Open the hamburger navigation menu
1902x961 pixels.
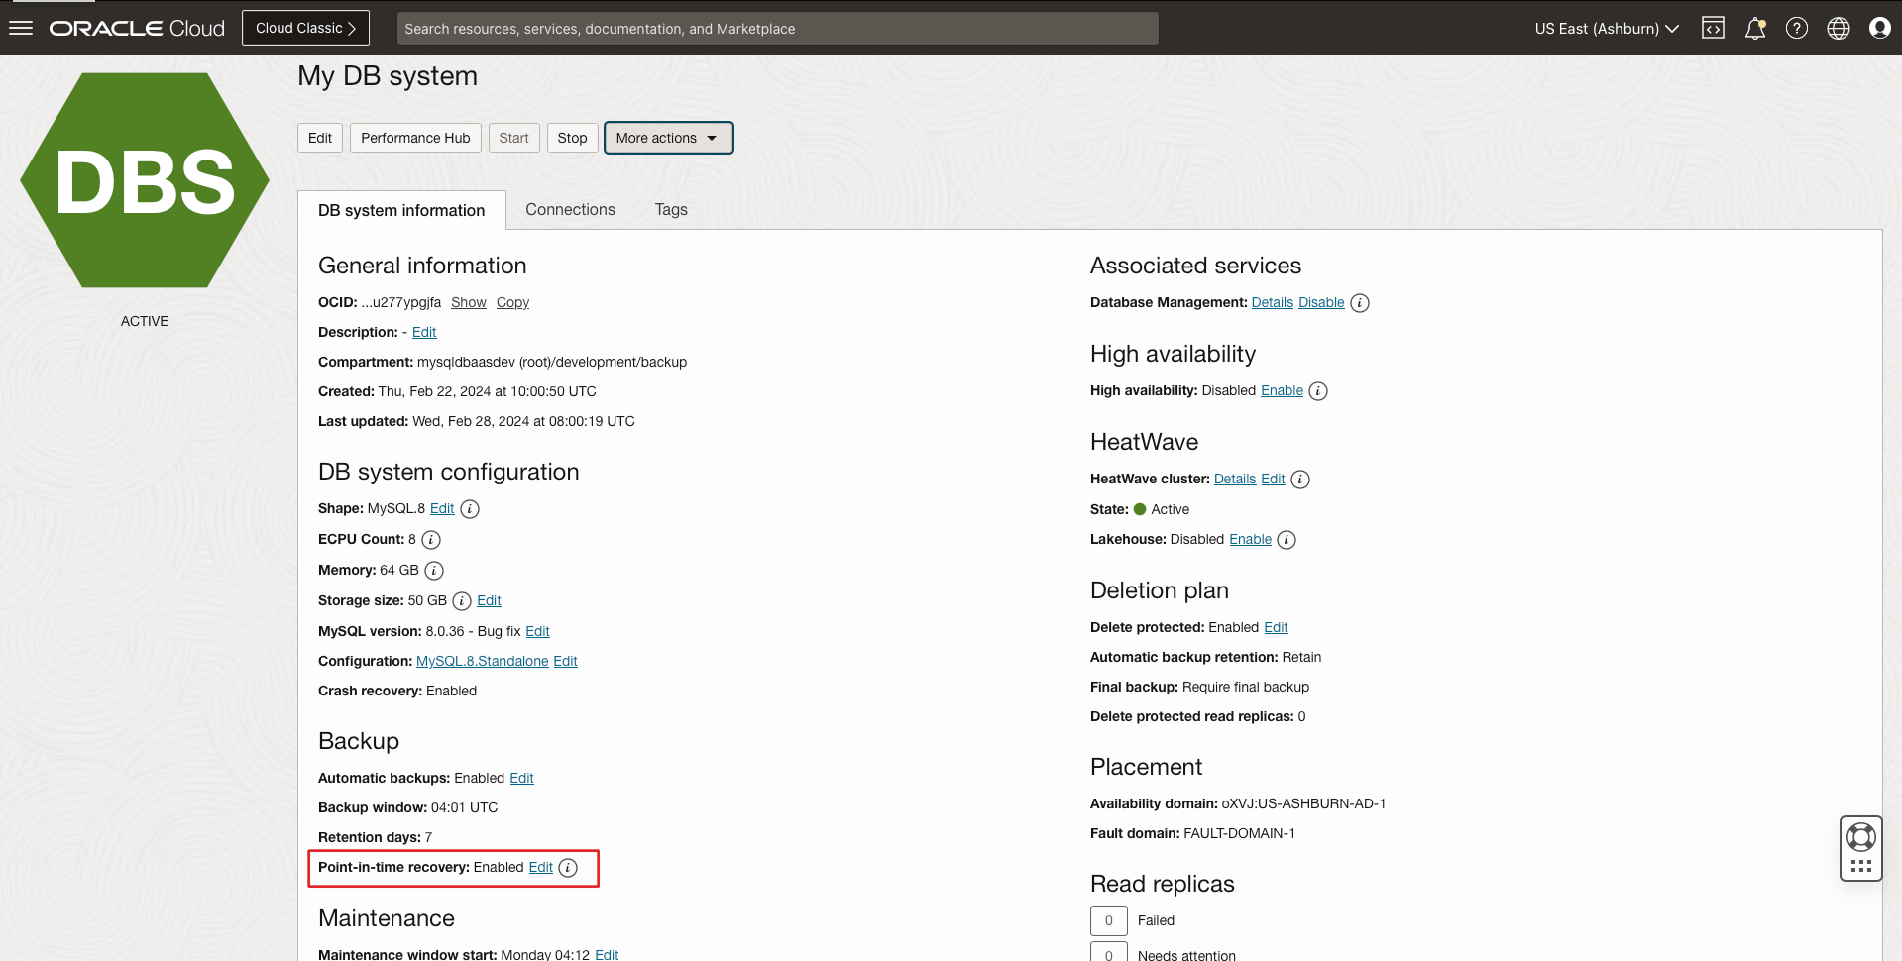click(x=21, y=28)
